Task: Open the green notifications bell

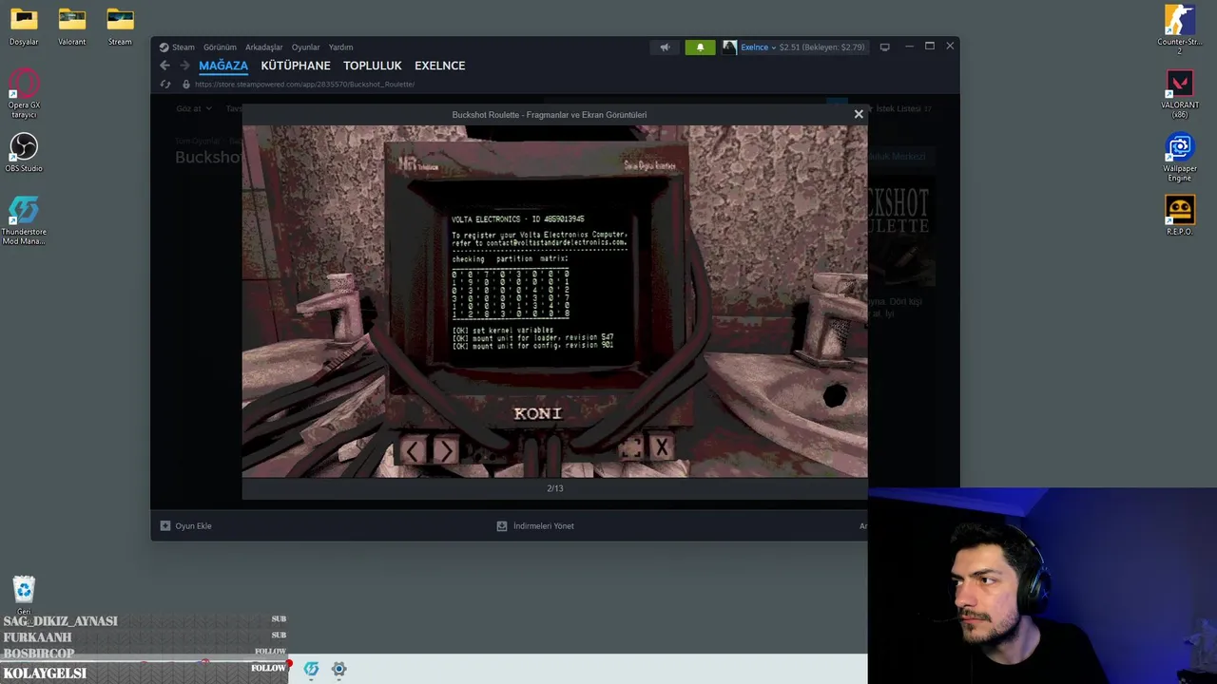Action: tap(700, 47)
